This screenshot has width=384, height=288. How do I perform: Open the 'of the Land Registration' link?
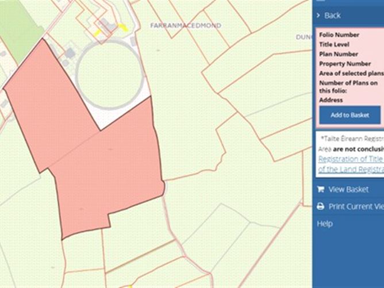click(350, 169)
